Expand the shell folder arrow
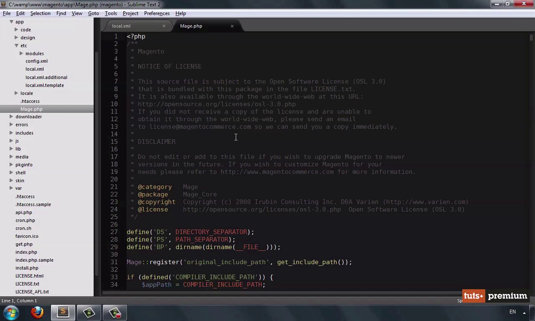This screenshot has height=321, width=535. coord(11,173)
